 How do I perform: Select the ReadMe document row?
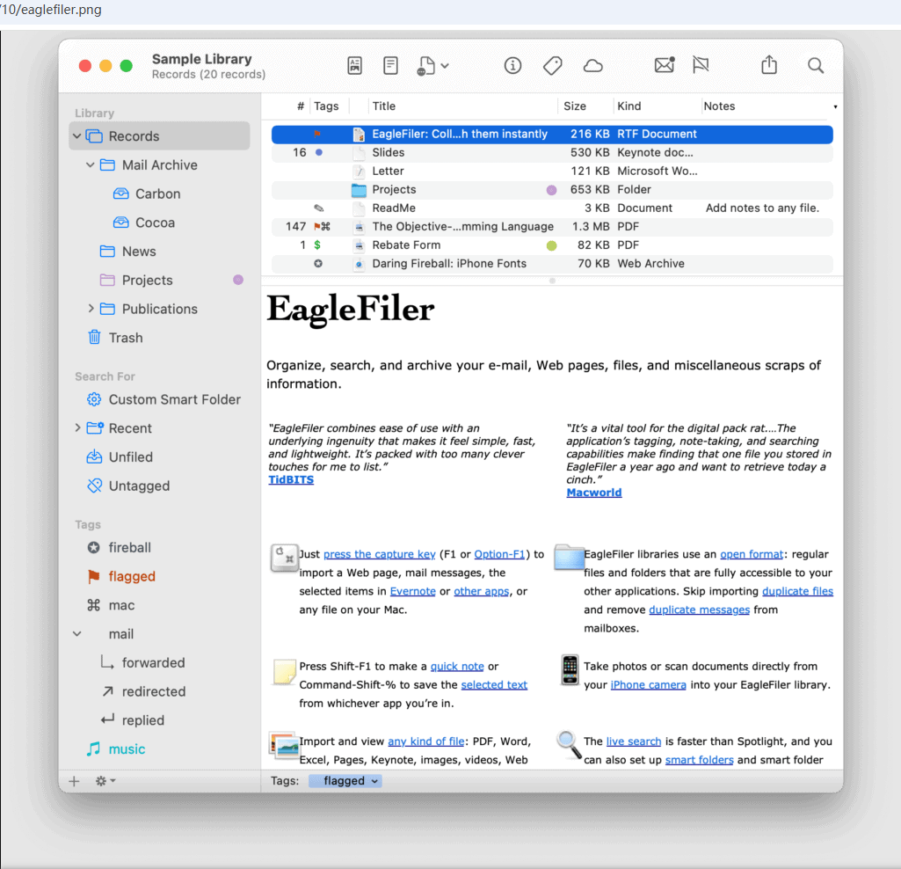552,208
